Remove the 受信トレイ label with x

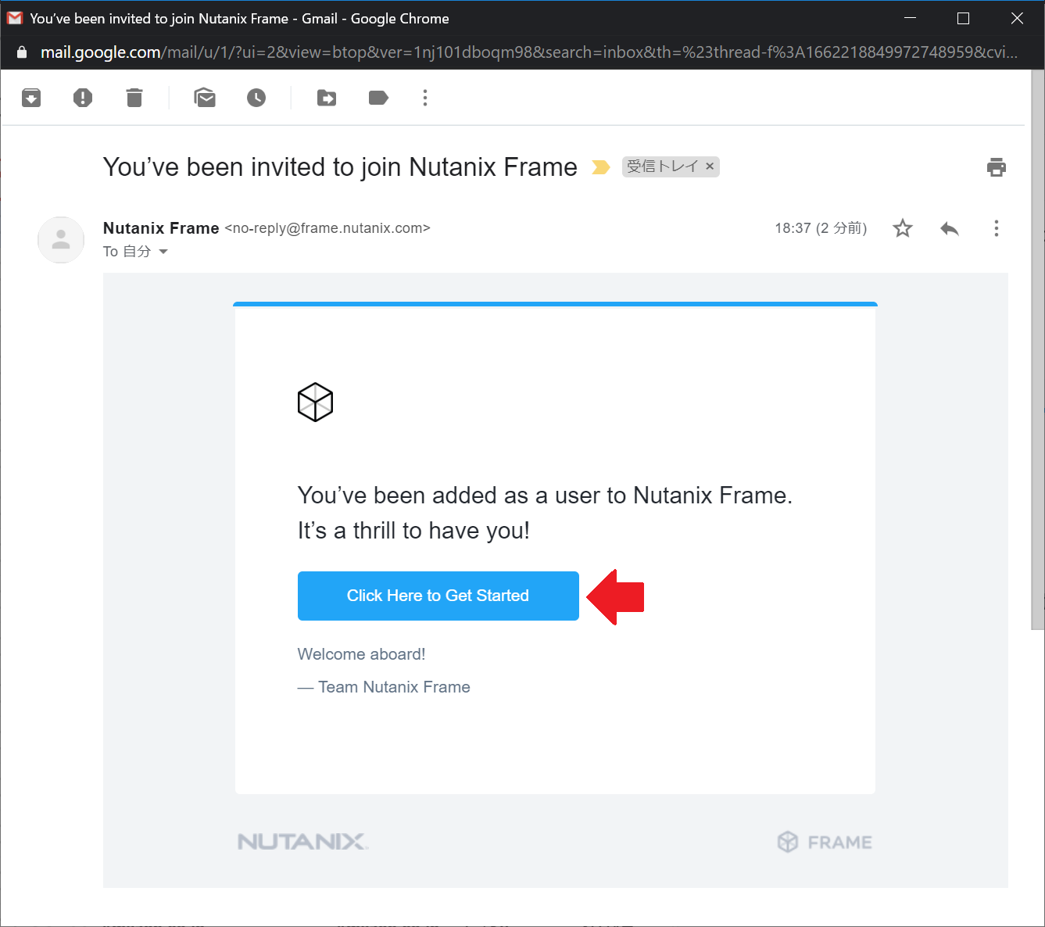(x=710, y=166)
